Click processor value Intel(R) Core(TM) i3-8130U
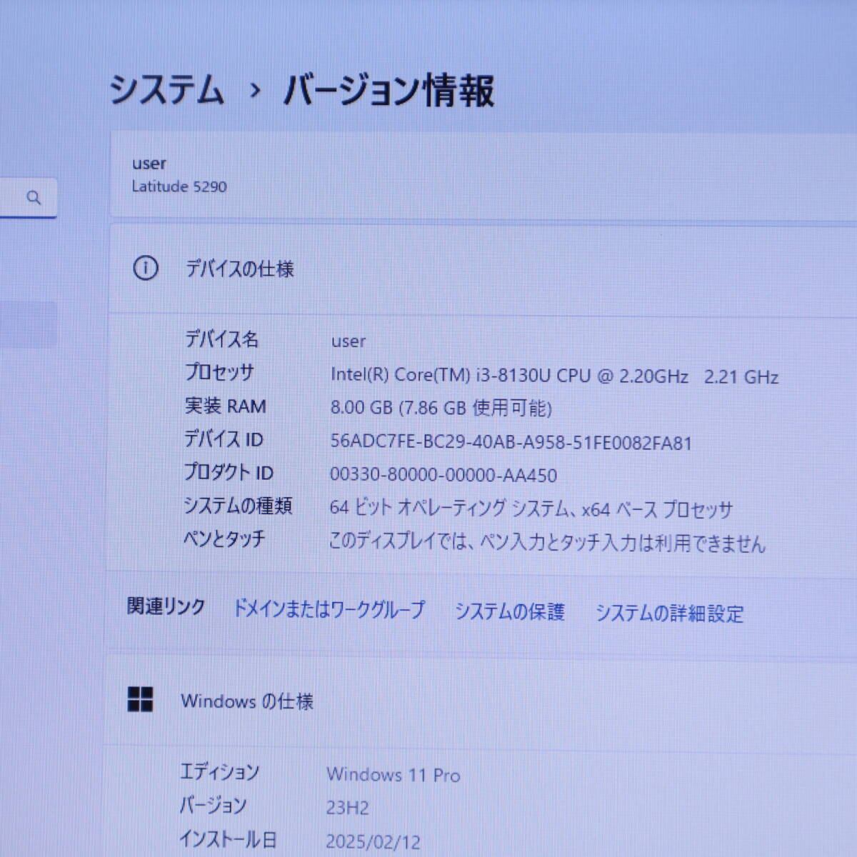857x857 pixels. click(554, 376)
